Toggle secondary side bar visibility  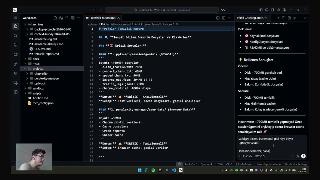pos(272,10)
